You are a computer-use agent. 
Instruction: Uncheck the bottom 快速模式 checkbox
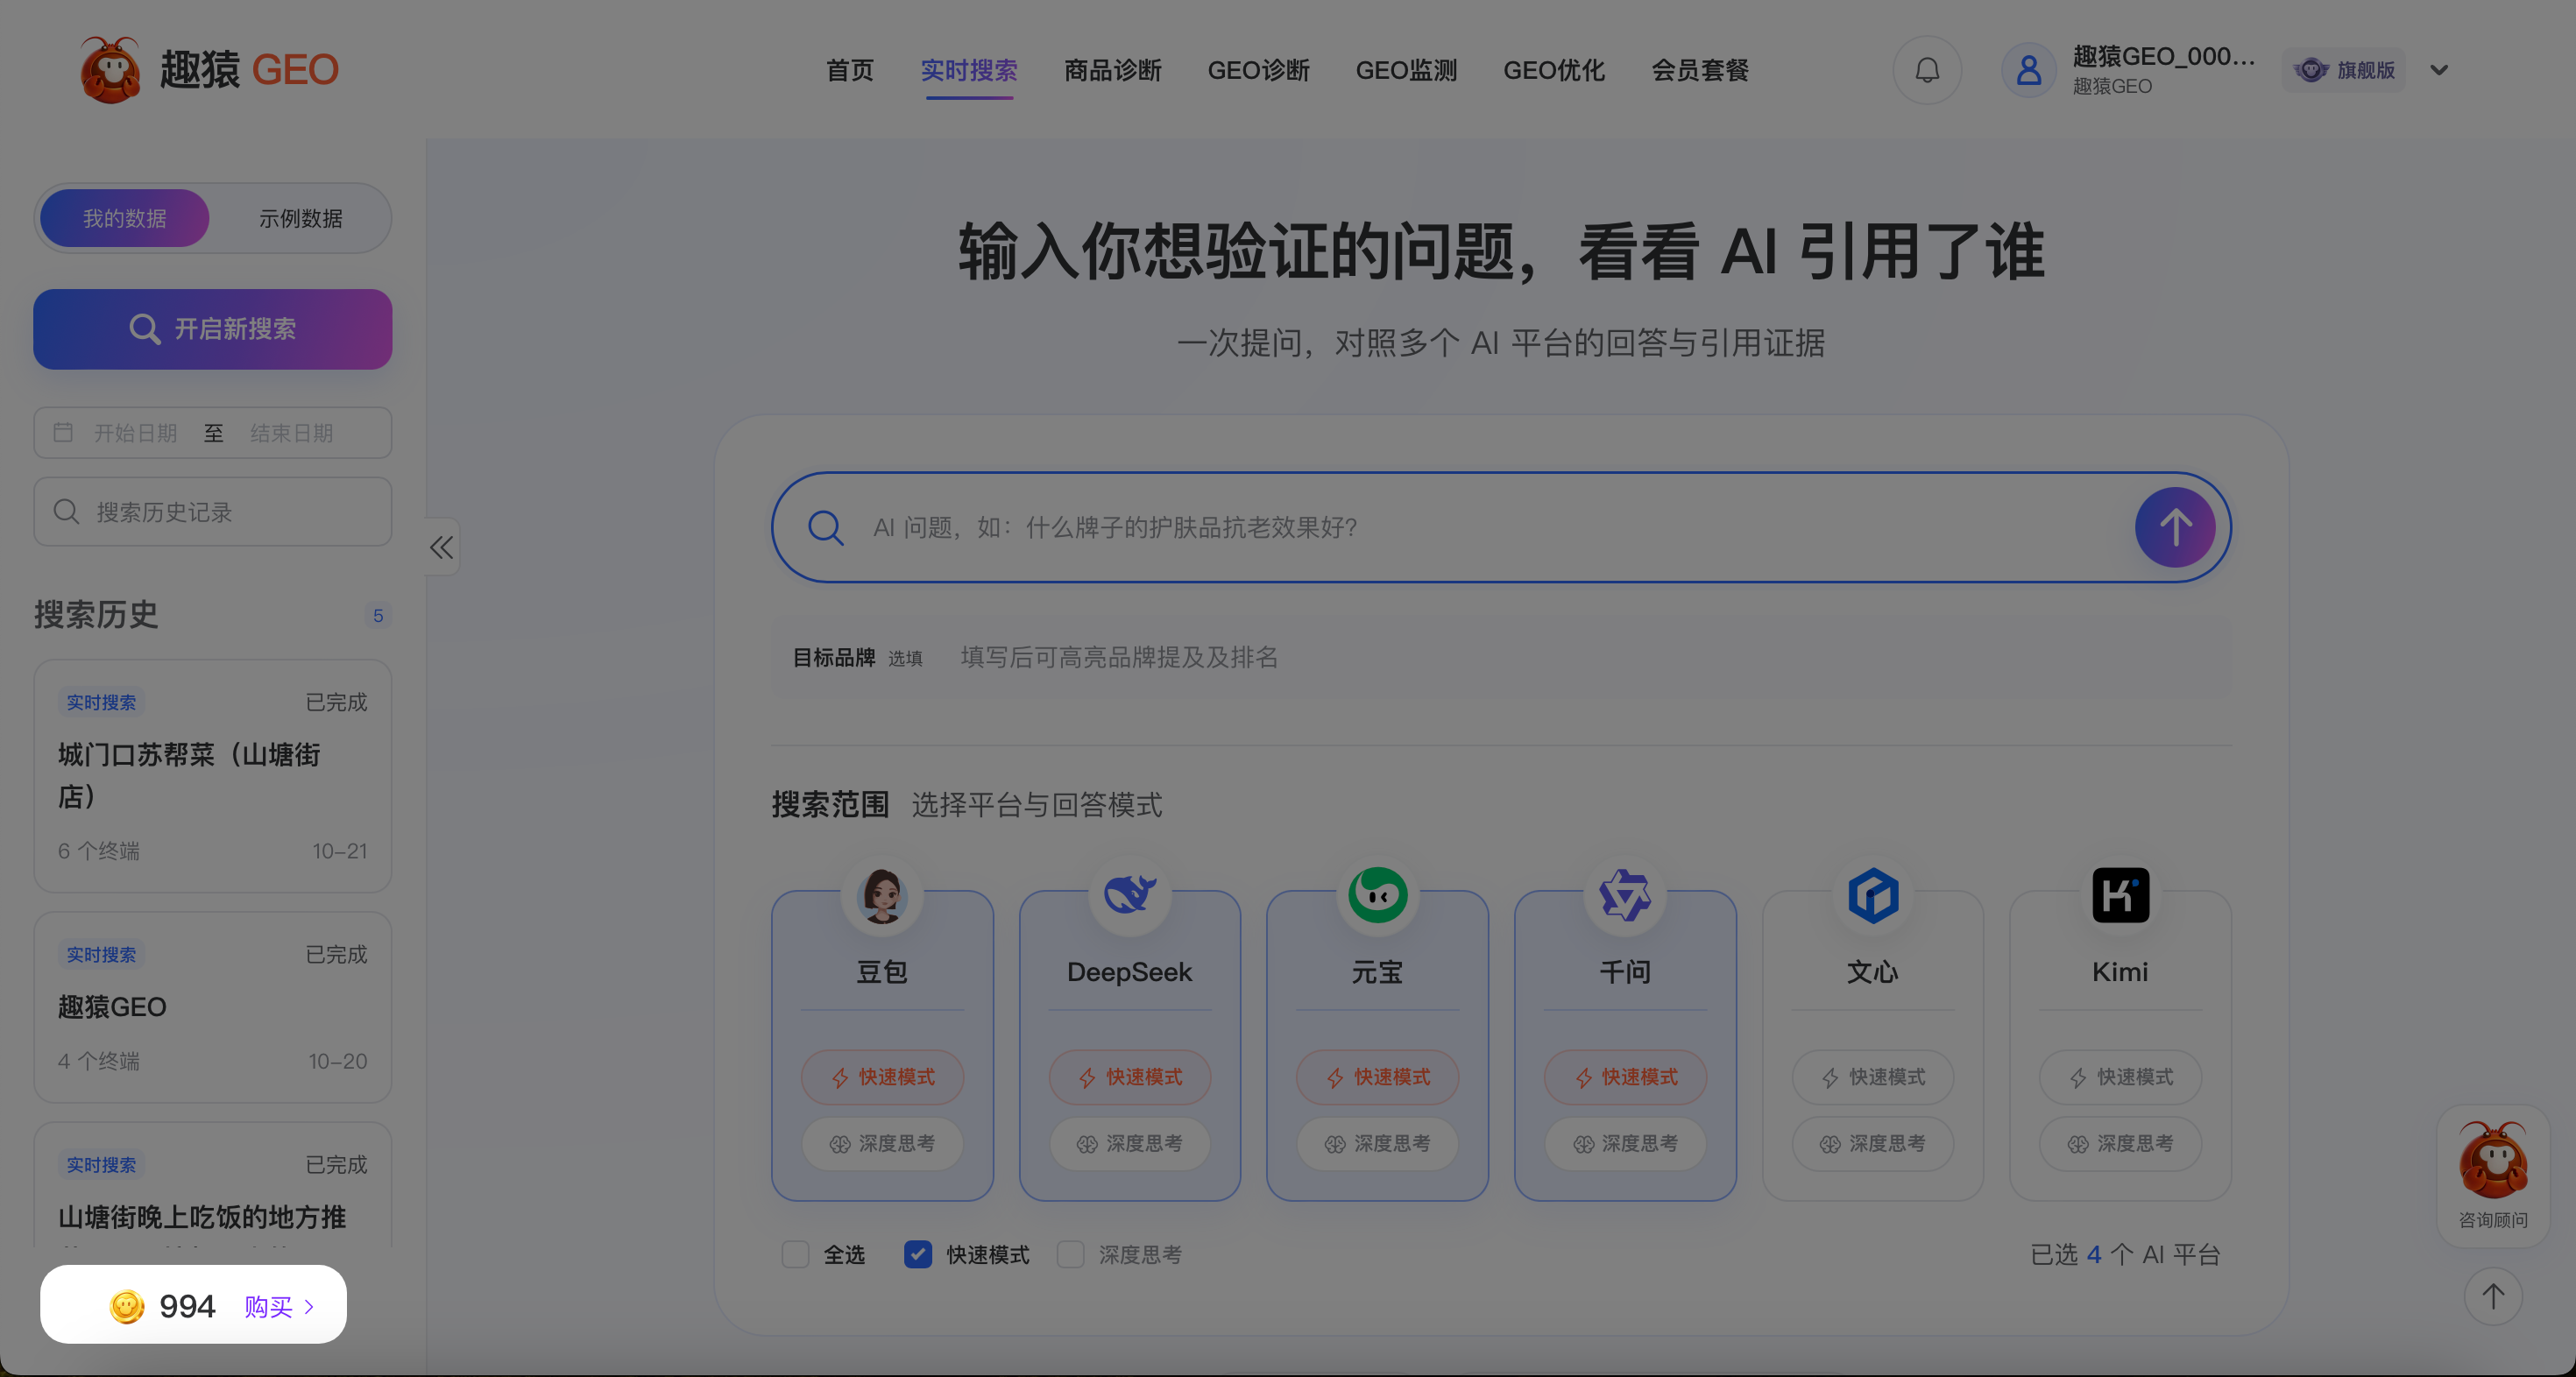coord(917,1254)
